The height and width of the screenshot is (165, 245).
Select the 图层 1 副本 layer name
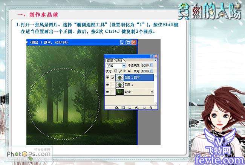(132, 78)
